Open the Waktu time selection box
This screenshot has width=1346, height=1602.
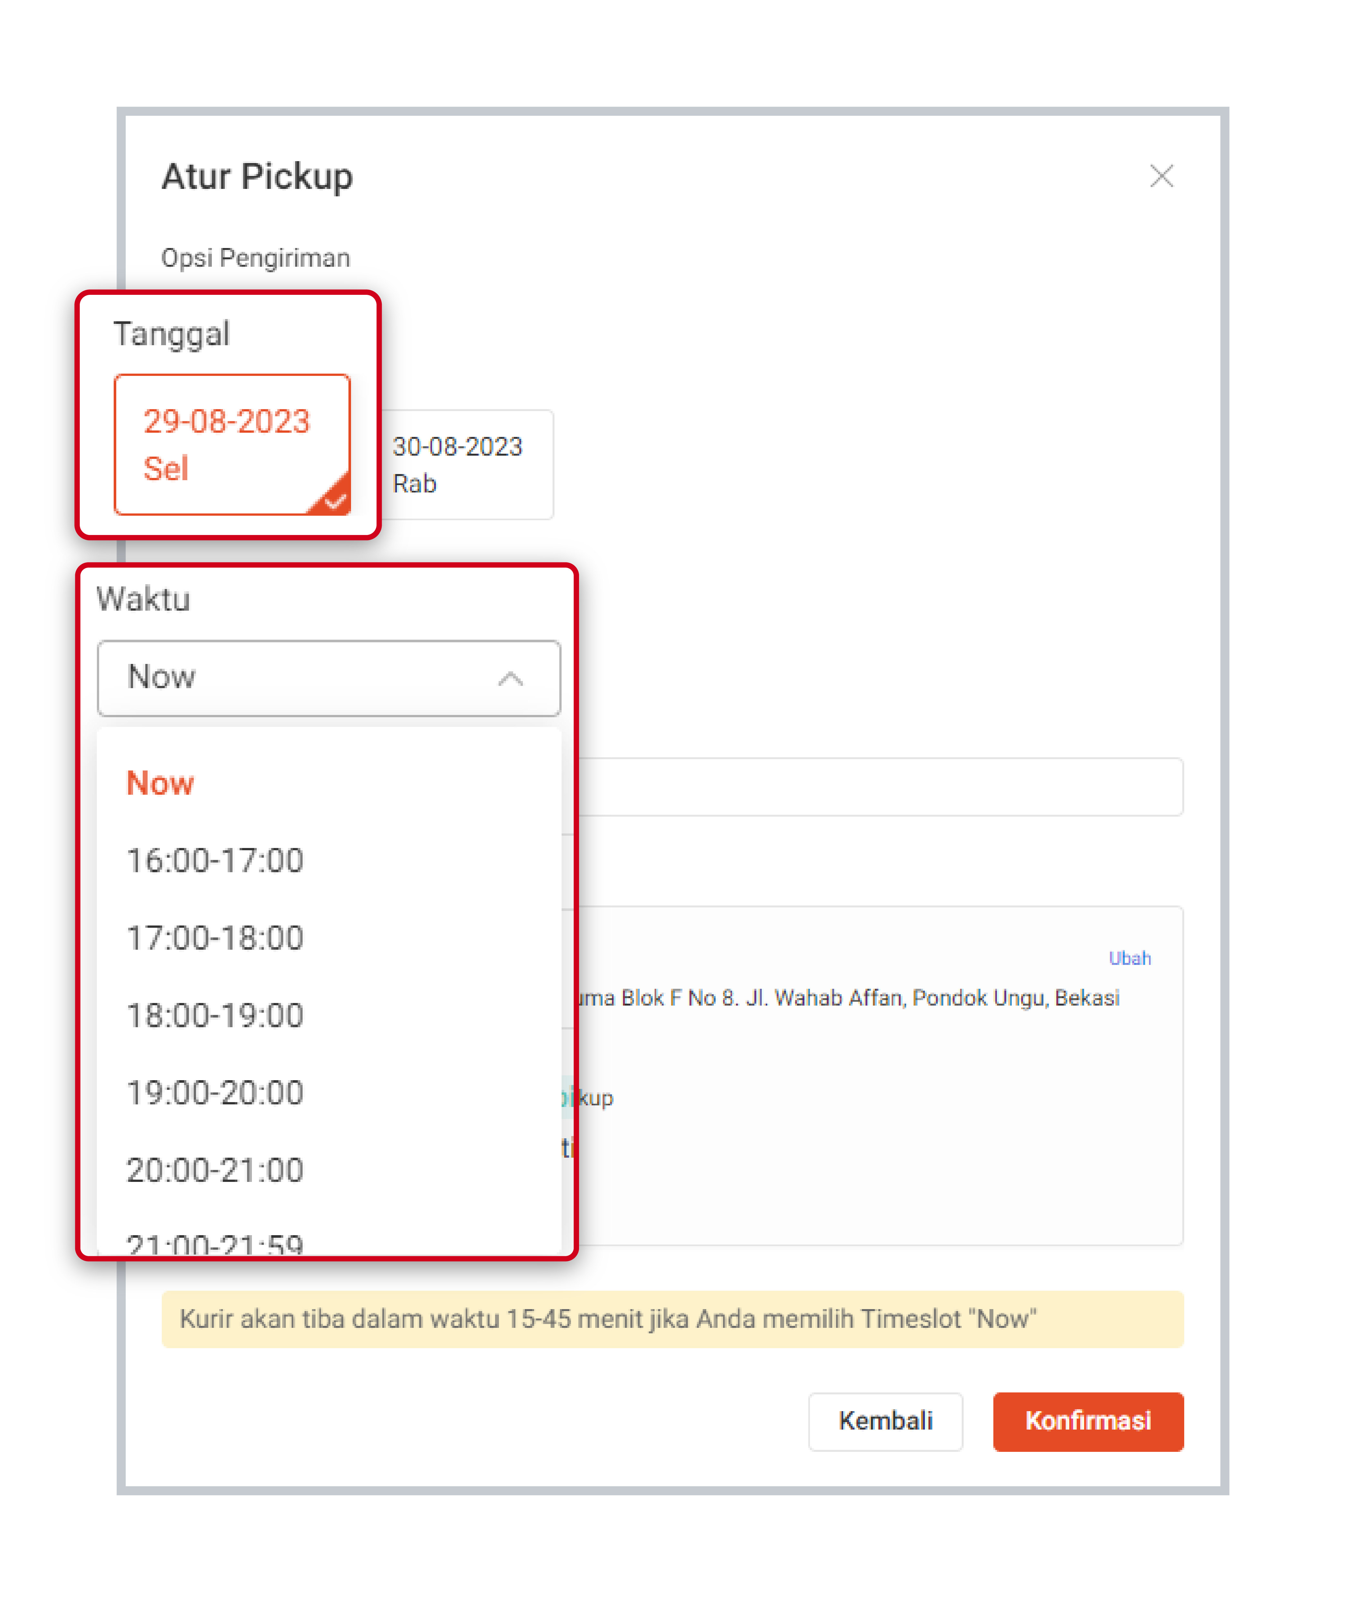[x=305, y=678]
